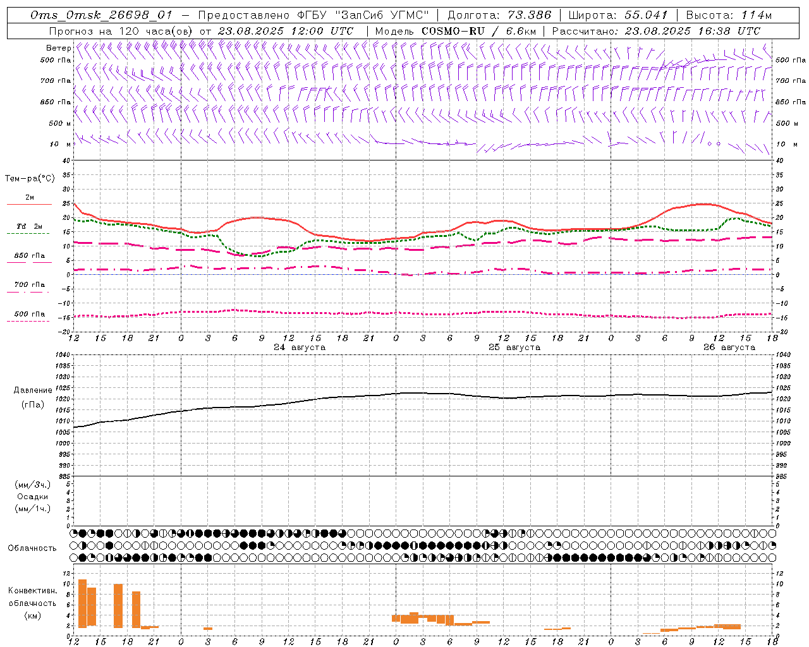Screen dimensions: 809x647
Task: Click the Давление pressure label
Action: click(33, 390)
